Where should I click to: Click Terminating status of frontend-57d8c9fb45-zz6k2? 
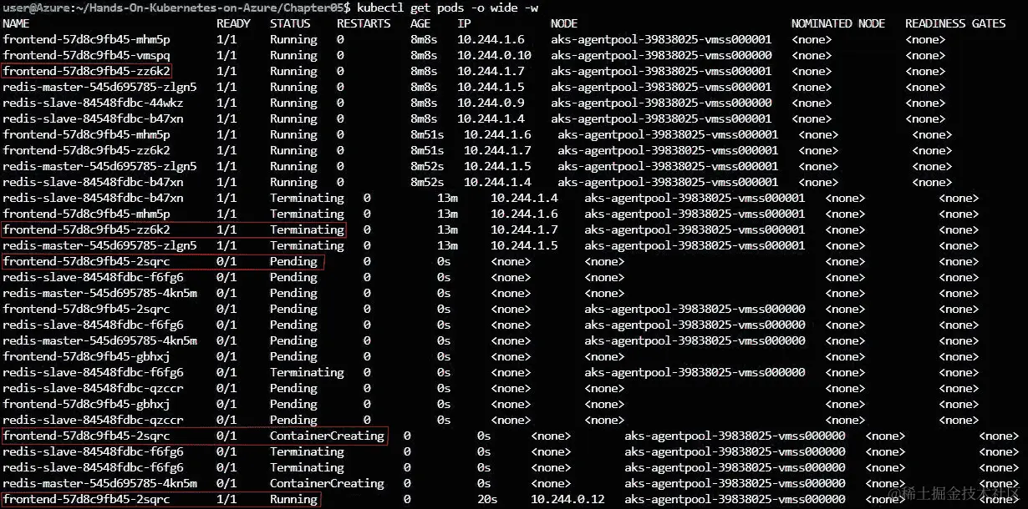[x=307, y=229]
